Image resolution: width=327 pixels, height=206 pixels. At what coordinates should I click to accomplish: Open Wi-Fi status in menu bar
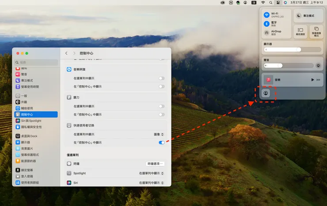[263, 3]
